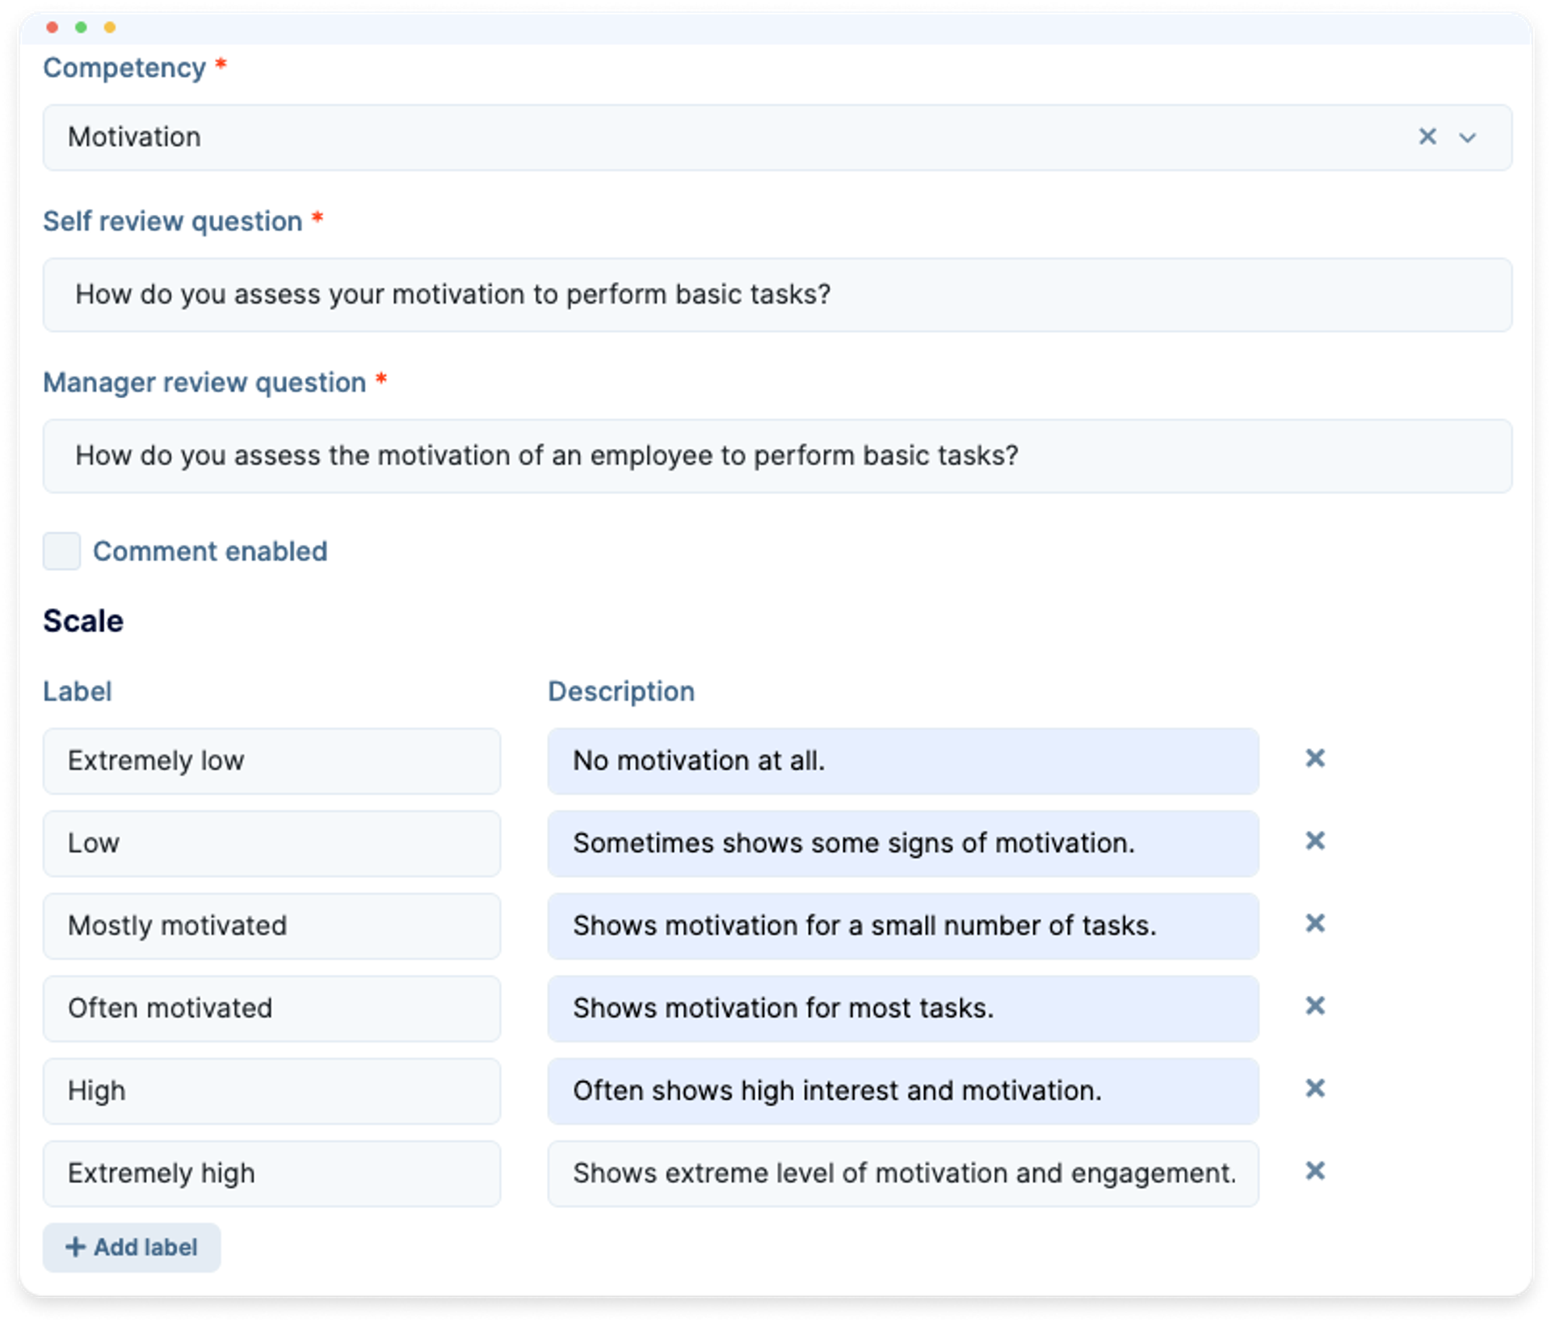Click the red window close dot
The height and width of the screenshot is (1322, 1551).
point(53,27)
